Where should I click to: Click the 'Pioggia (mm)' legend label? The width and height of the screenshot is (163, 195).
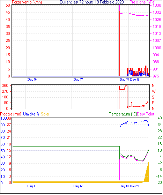pos(11,114)
